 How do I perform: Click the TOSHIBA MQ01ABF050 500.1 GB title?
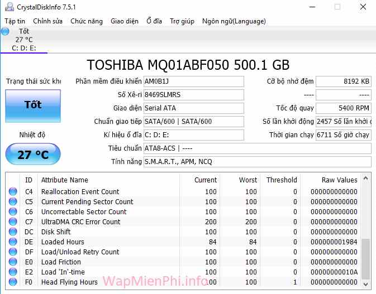188,65
